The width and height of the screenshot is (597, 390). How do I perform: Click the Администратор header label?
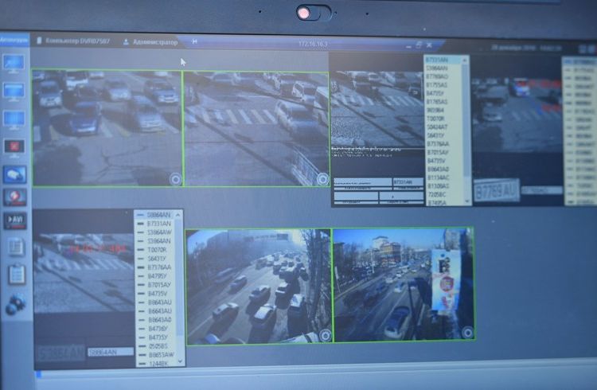(x=155, y=42)
